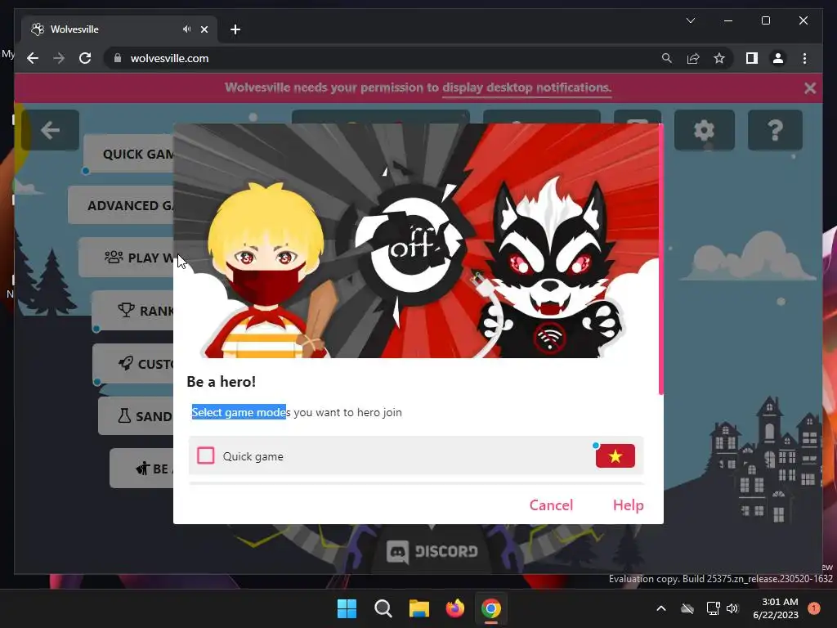Click the Chrome taskbar icon

(x=491, y=608)
